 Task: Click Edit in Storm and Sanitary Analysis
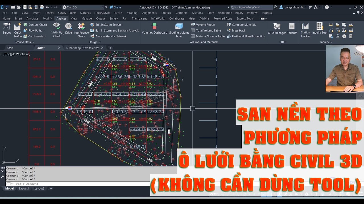(x=115, y=31)
